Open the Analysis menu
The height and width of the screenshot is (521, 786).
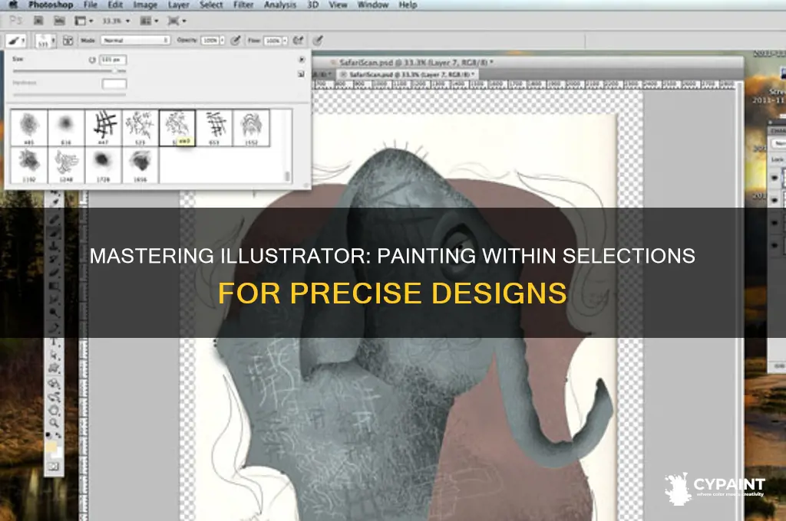point(280,5)
